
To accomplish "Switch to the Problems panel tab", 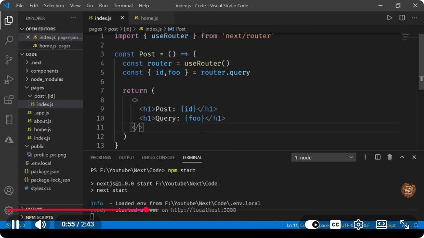I will click(101, 157).
